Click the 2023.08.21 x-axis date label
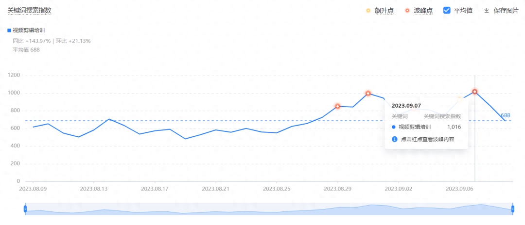The width and height of the screenshot is (525, 225). [x=215, y=188]
